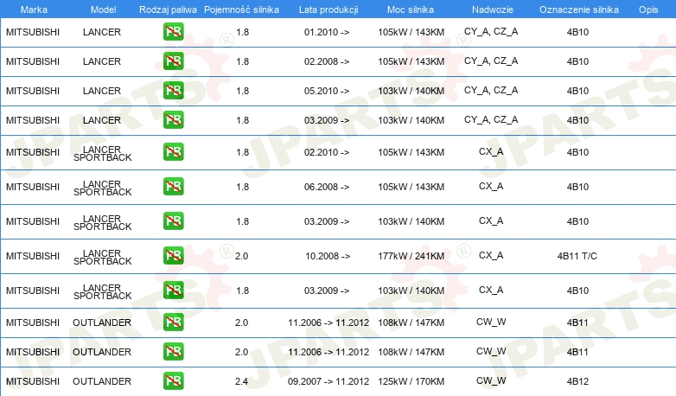Click the 125kW / 170KM engine power cell
The height and width of the screenshot is (396, 676).
point(411,381)
